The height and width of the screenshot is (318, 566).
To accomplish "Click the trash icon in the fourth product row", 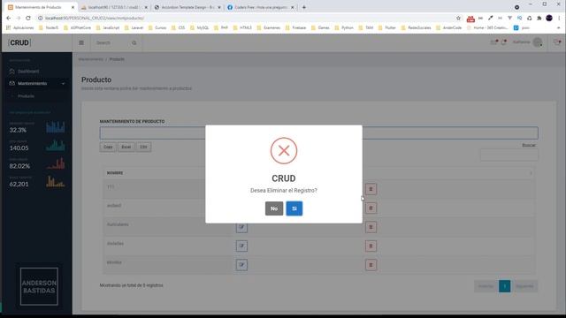I will (371, 246).
